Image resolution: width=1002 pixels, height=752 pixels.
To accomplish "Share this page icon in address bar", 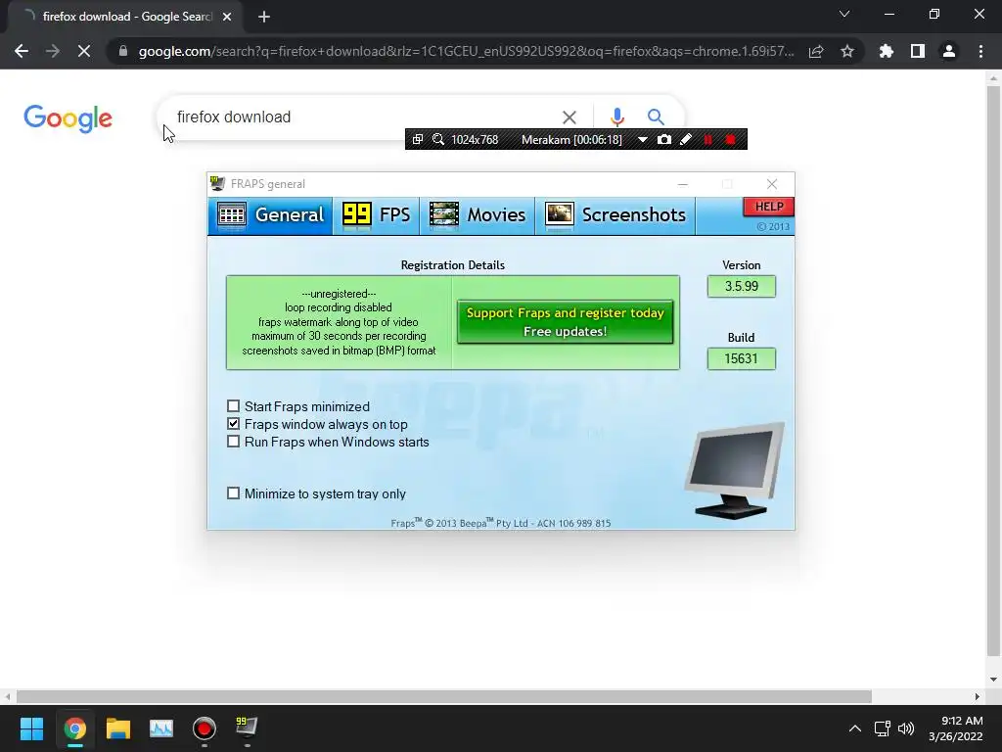I will [816, 51].
